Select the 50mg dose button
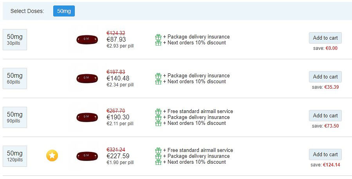Image resolution: width=352 pixels, height=179 pixels. coord(64,11)
